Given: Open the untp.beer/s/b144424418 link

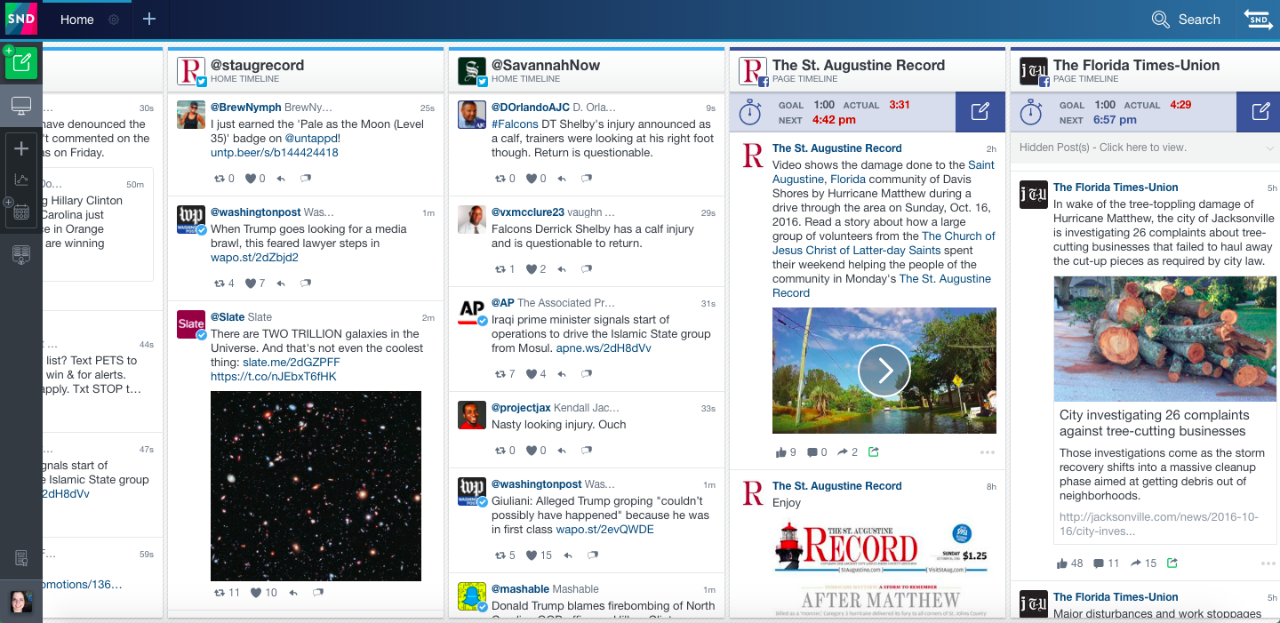Looking at the screenshot, I should pos(275,153).
